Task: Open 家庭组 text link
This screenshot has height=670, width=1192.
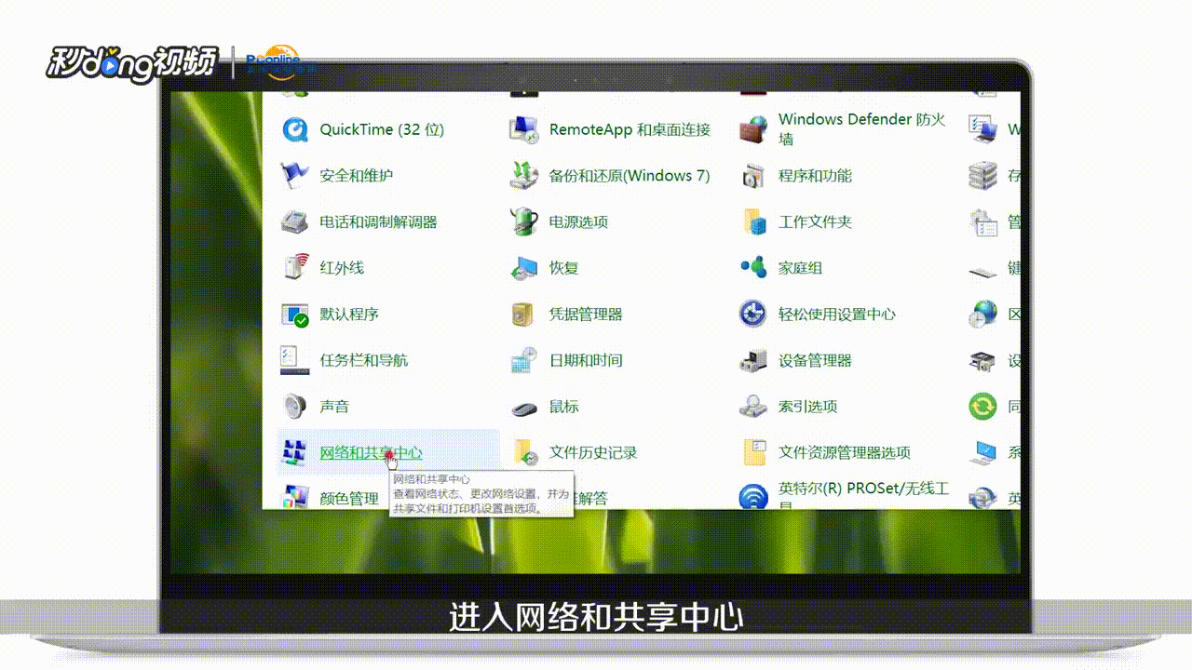Action: point(800,267)
